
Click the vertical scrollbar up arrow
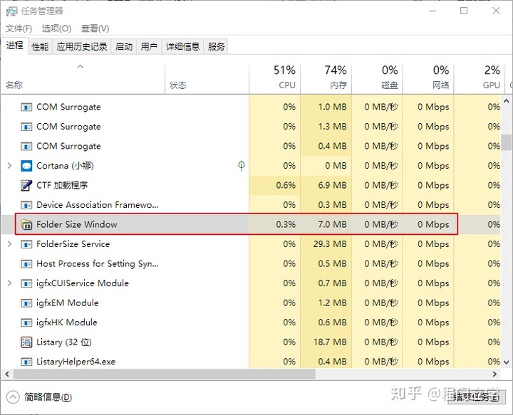click(507, 101)
